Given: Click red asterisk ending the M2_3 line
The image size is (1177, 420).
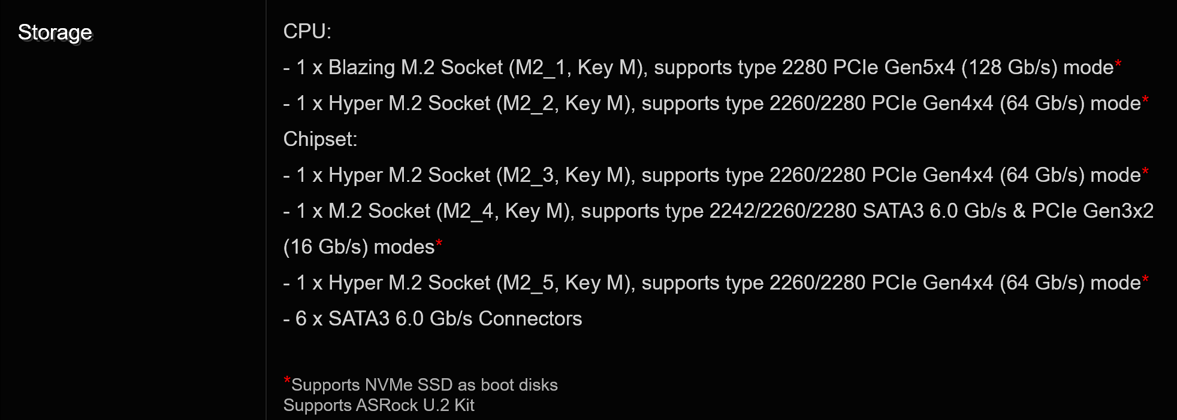Looking at the screenshot, I should click(x=1145, y=171).
